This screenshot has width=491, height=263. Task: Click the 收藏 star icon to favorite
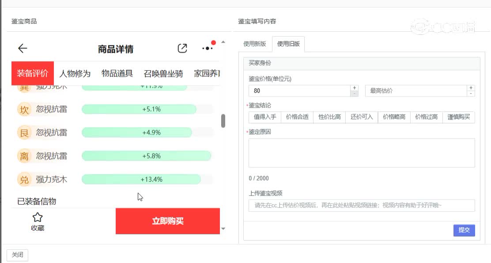point(38,217)
